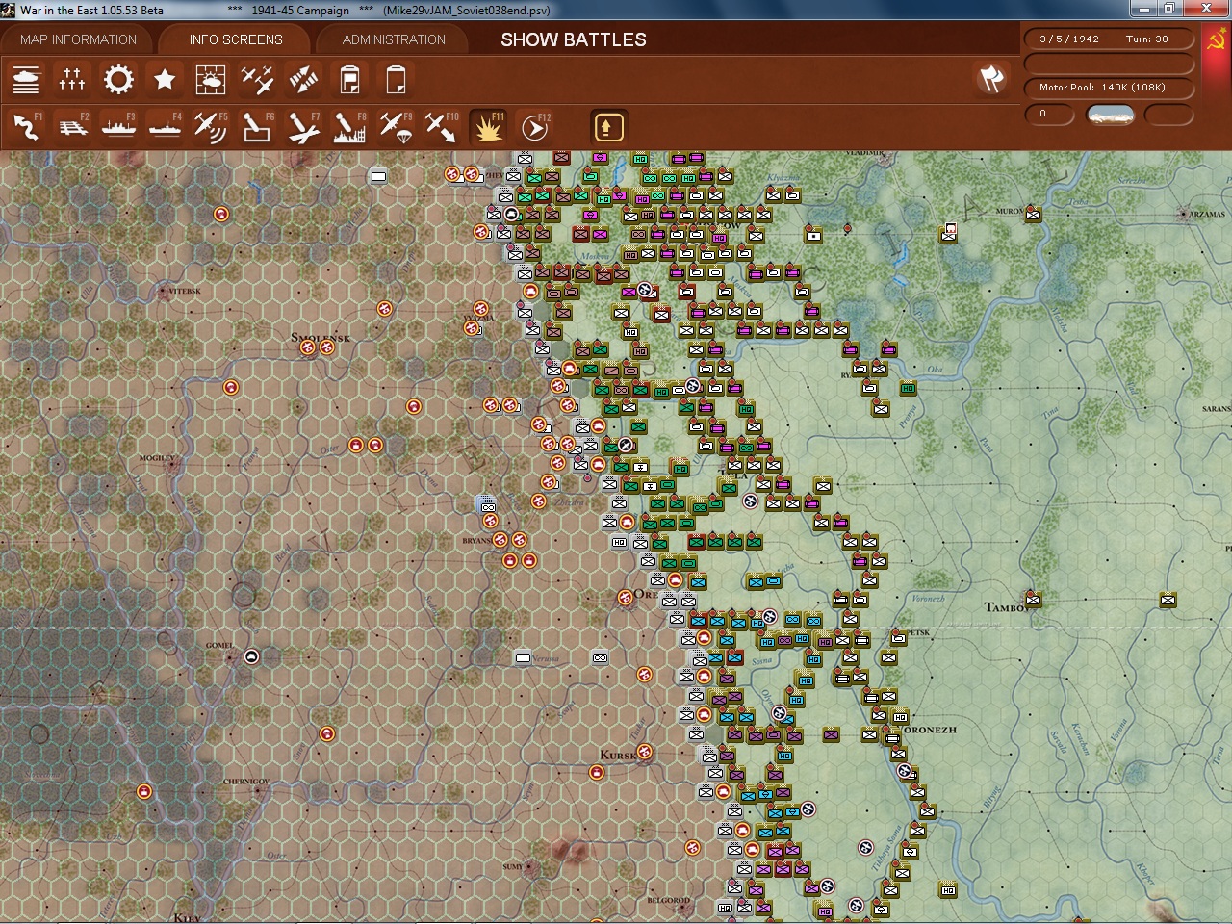Select the F6 bomb unit mode icon
This screenshot has height=924, width=1232.
[257, 127]
